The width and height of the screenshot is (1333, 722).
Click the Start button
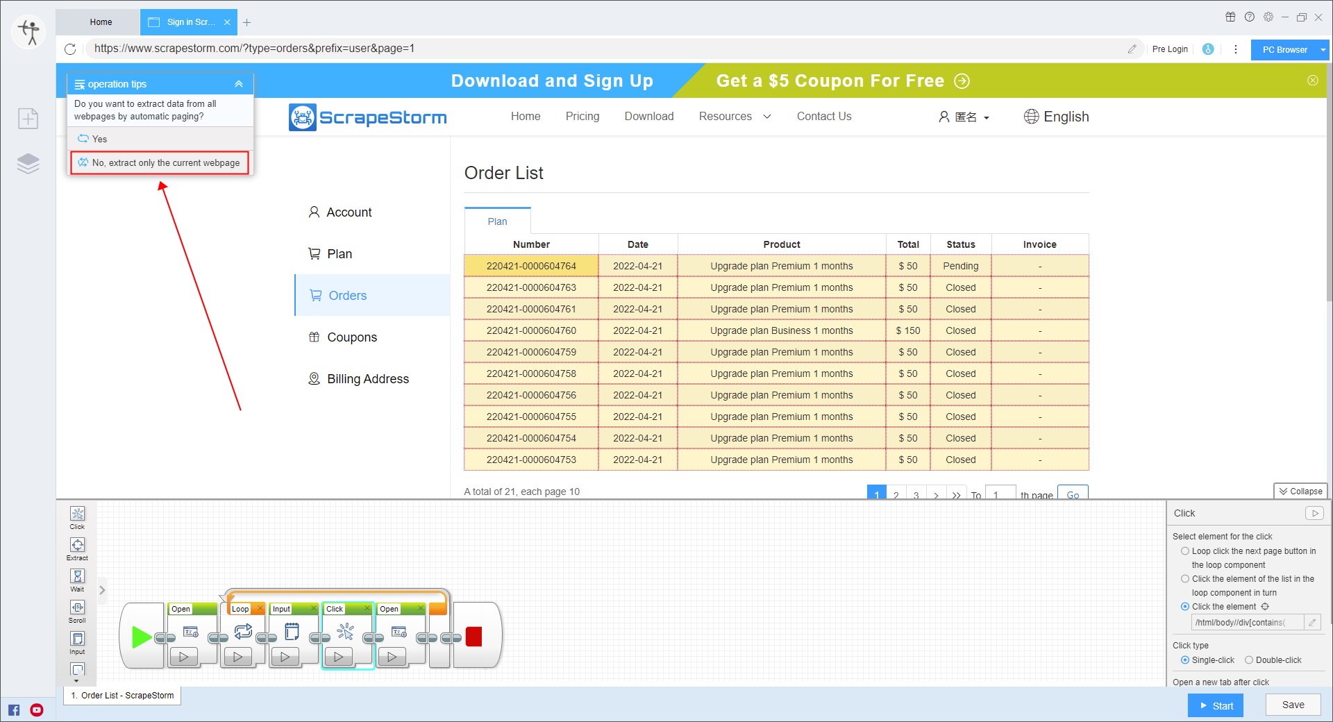click(1216, 705)
